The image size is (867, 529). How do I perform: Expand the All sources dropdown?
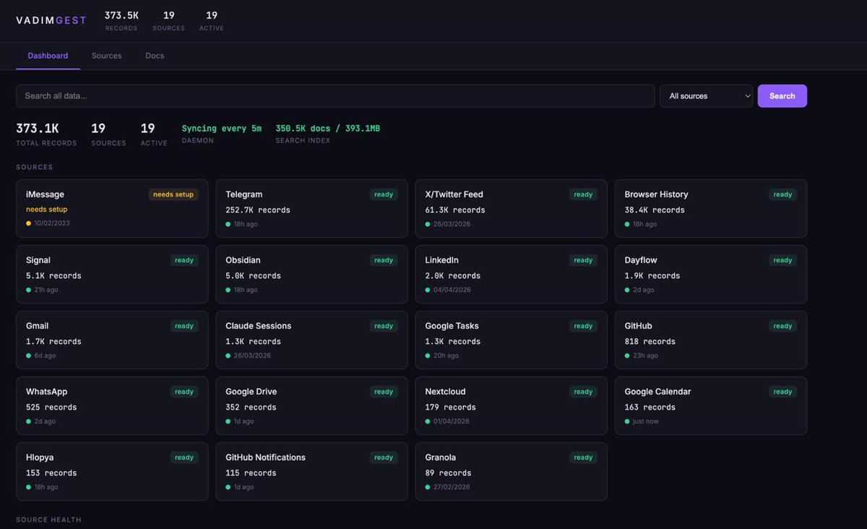706,96
